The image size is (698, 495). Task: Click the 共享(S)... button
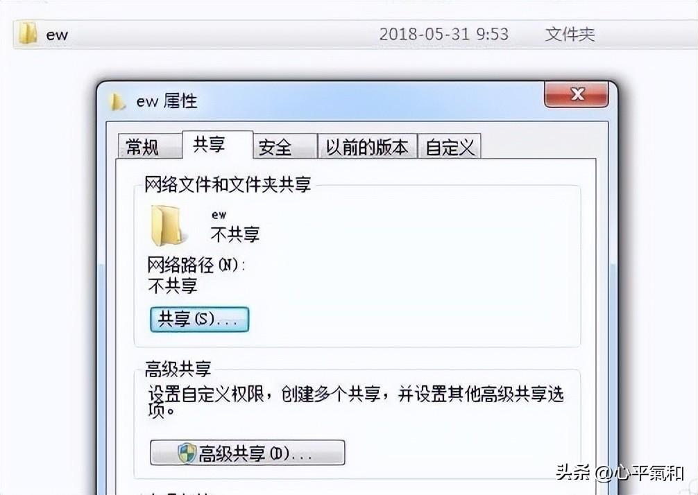pyautogui.click(x=199, y=320)
